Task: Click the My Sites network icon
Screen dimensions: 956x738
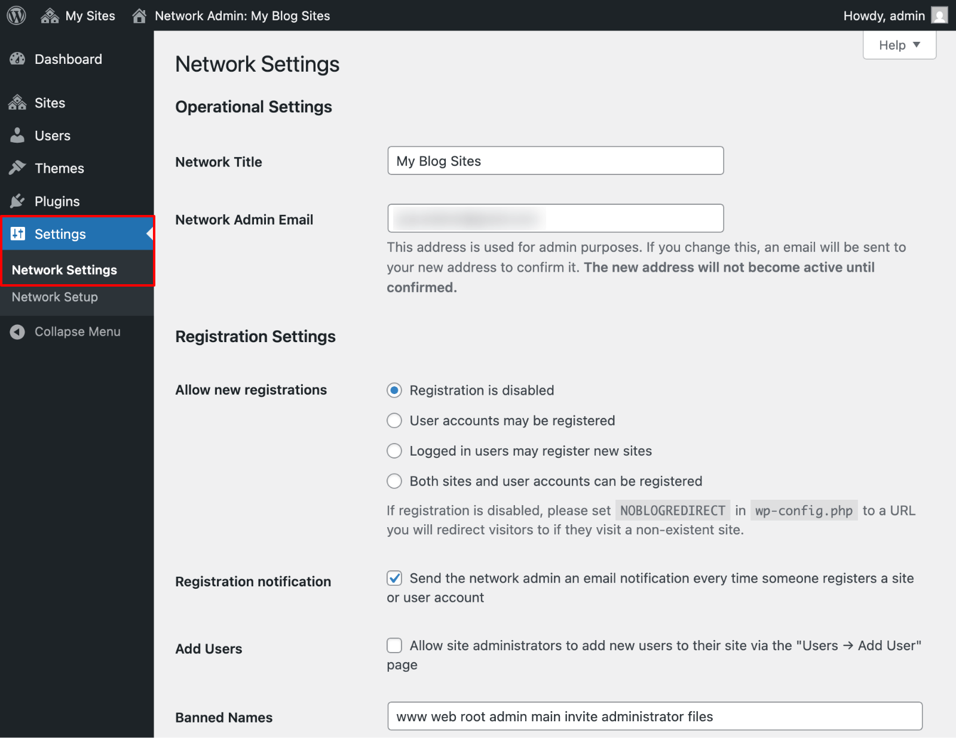Action: tap(50, 16)
